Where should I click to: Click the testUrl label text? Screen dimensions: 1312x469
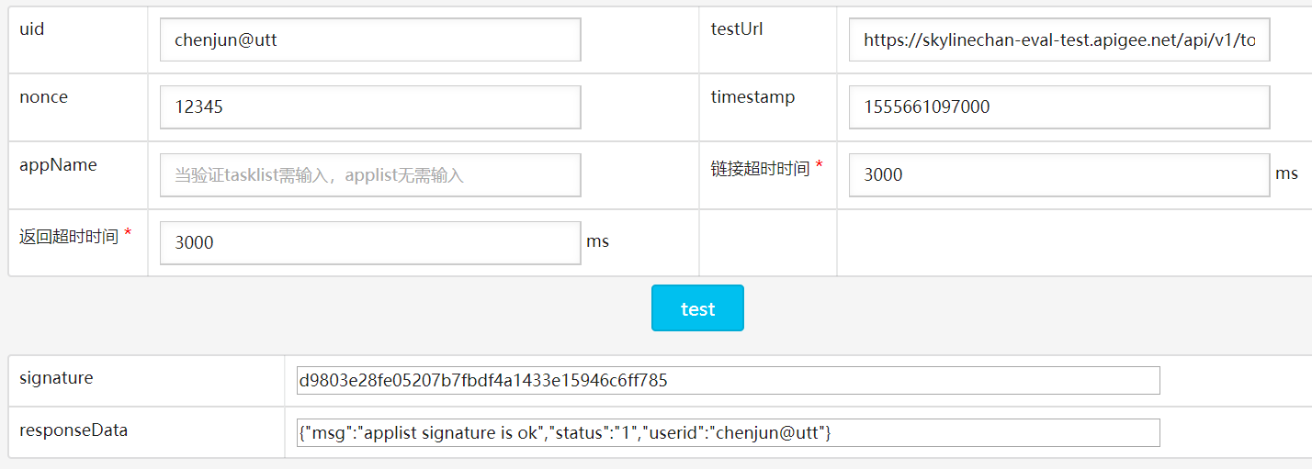[x=737, y=29]
